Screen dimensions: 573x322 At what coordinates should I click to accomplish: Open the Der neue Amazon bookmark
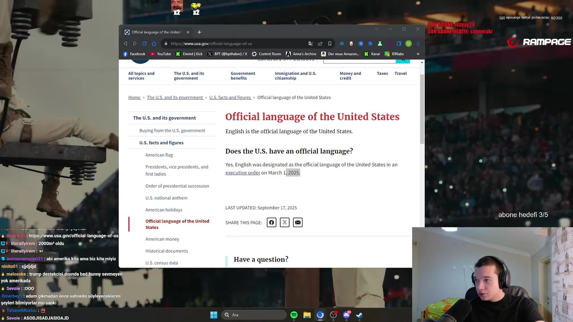(340, 54)
